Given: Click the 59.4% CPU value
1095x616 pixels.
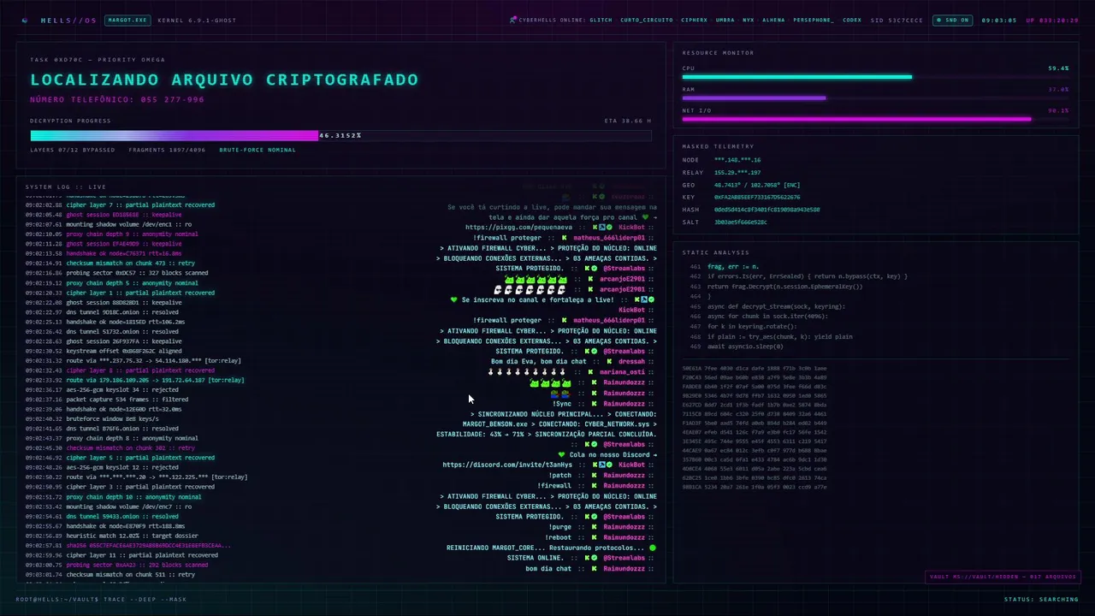Looking at the screenshot, I should (1058, 68).
